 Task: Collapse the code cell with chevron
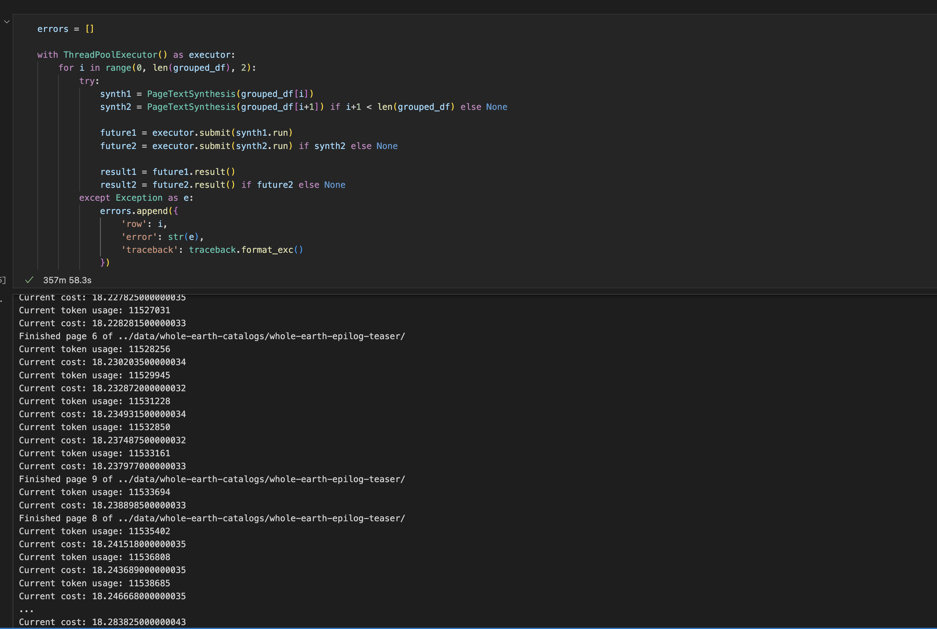coord(7,22)
